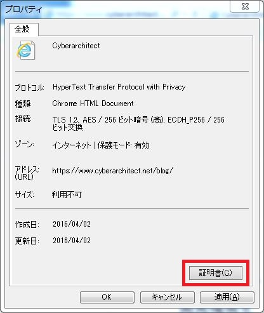This screenshot has width=264, height=313.
Task: Click the 利用不可 size value
Action: [x=67, y=194]
